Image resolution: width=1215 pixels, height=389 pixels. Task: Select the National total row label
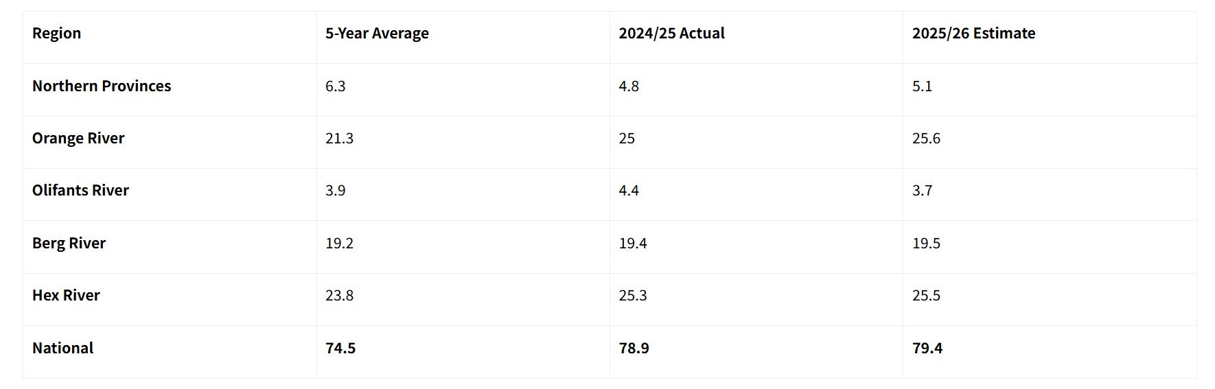[x=62, y=348]
